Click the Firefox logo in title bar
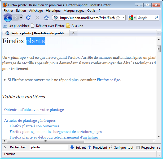This screenshot has width=163, height=159. click(x=5, y=5)
